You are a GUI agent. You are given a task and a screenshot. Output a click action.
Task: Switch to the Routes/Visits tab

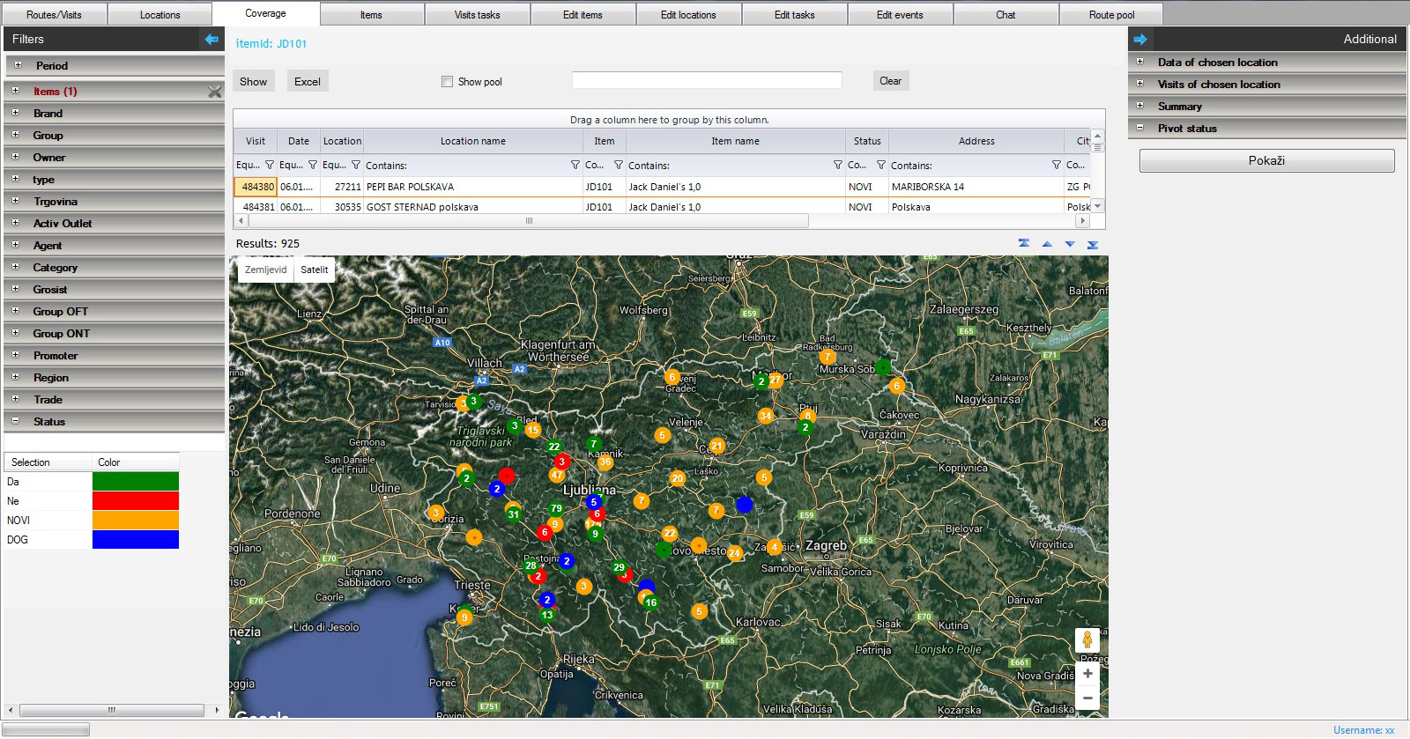coord(54,15)
